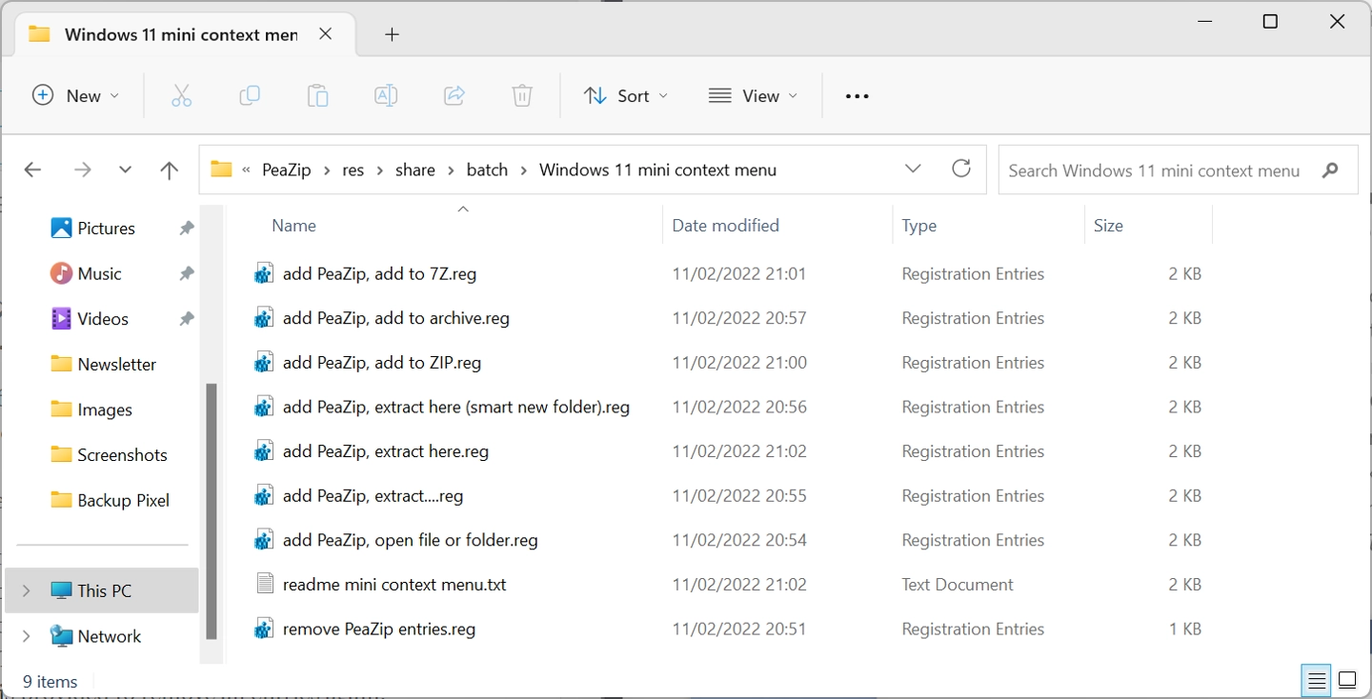Expand the address bar history dropdown

point(913,169)
